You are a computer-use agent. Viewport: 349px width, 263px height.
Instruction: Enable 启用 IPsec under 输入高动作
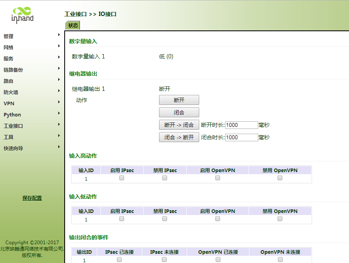(x=122, y=178)
